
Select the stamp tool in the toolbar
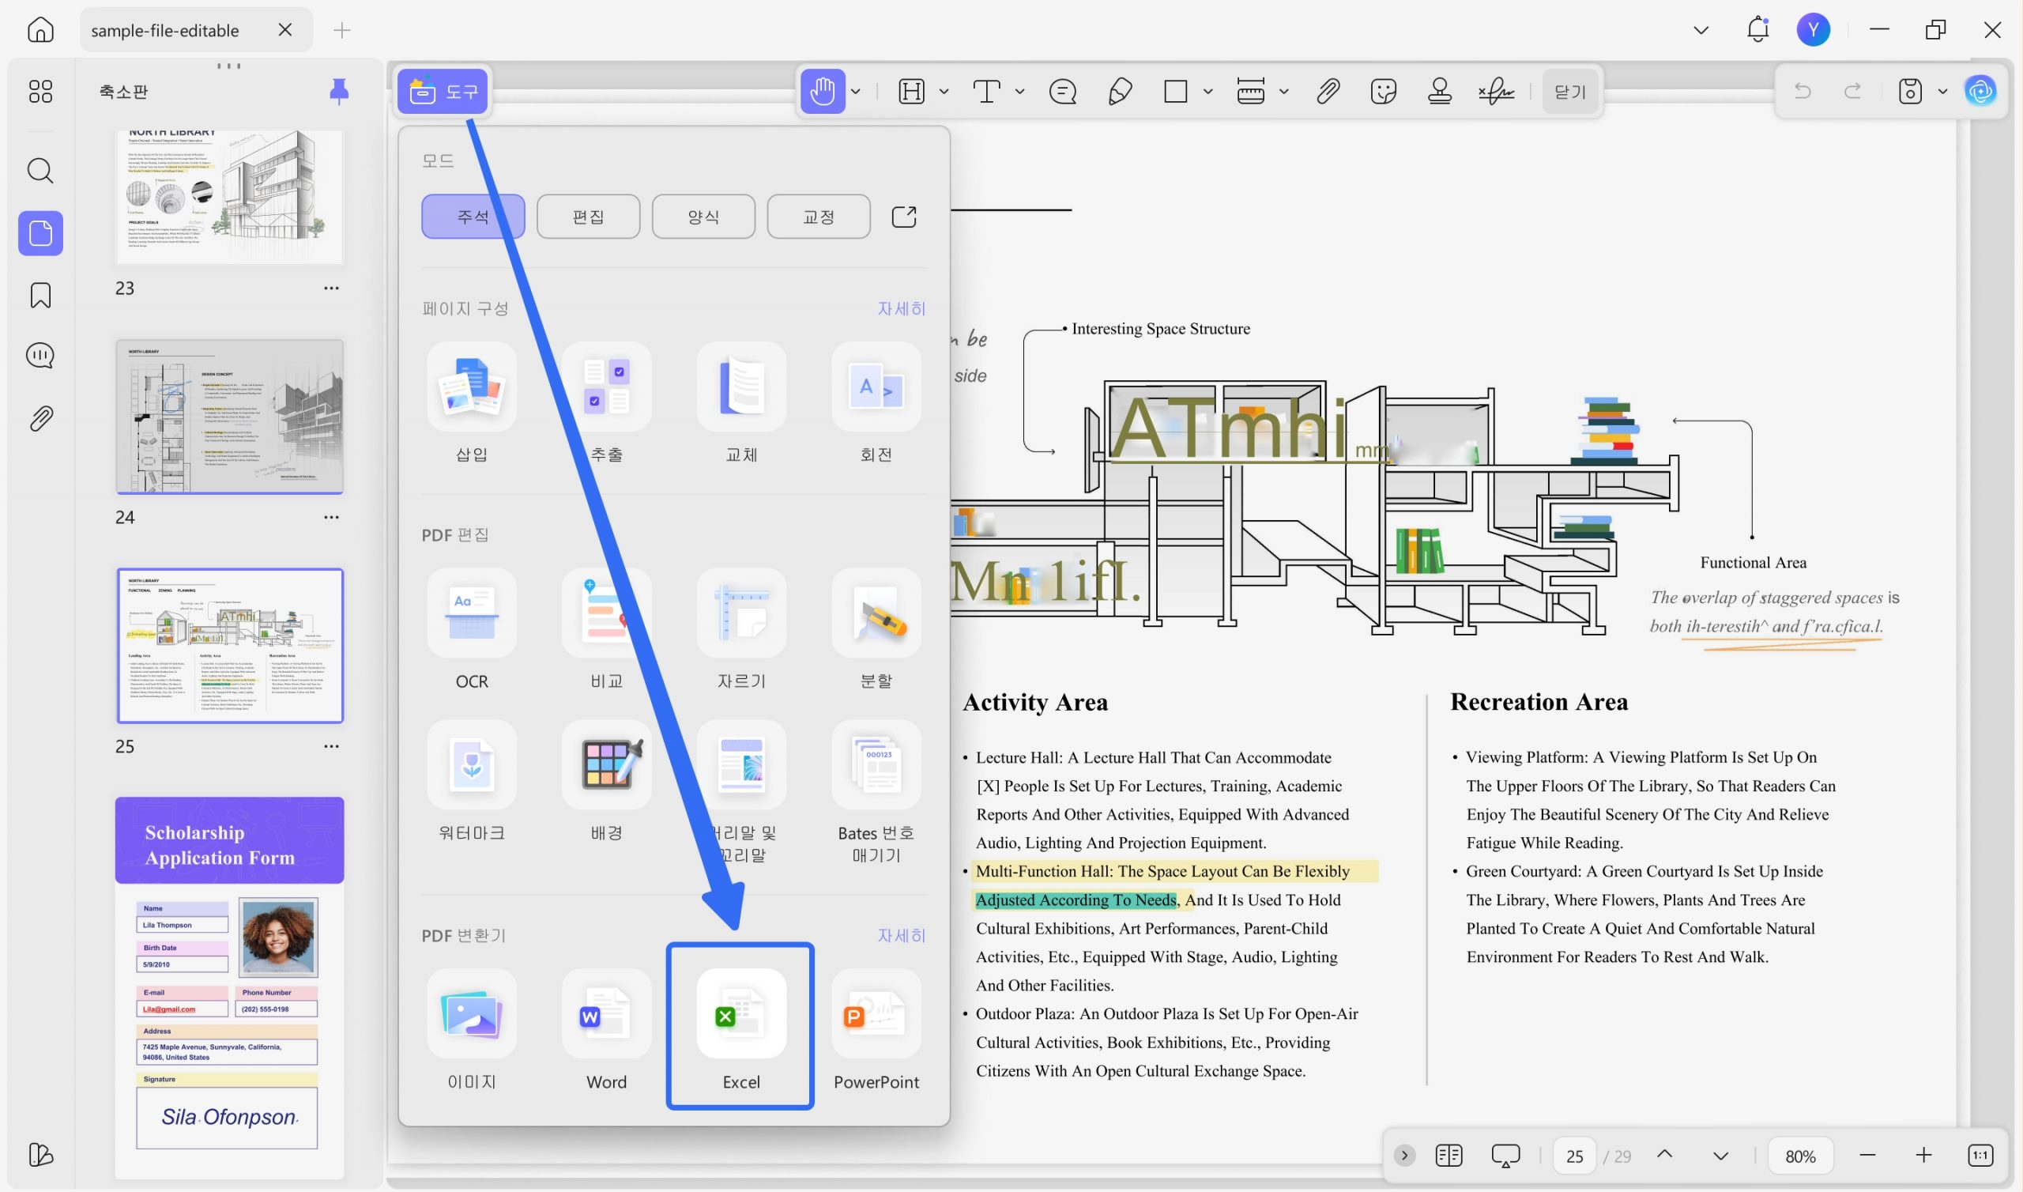point(1438,92)
